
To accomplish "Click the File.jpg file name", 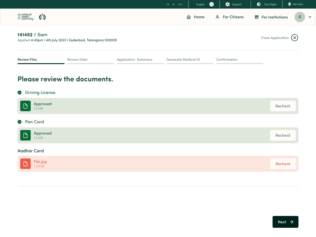I will (40, 162).
